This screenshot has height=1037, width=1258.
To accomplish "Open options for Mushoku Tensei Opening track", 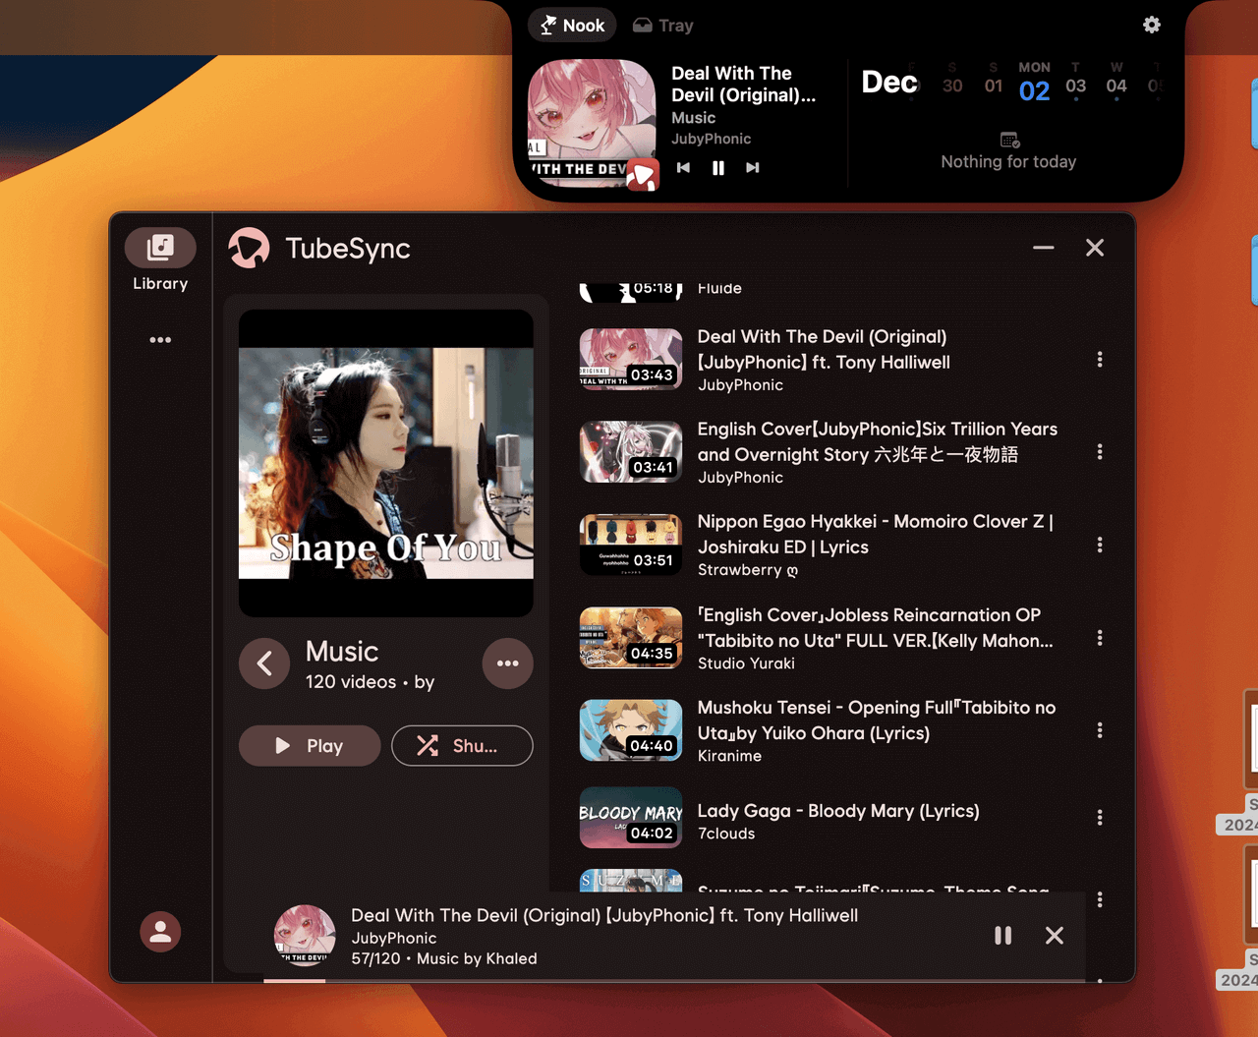I will point(1100,730).
